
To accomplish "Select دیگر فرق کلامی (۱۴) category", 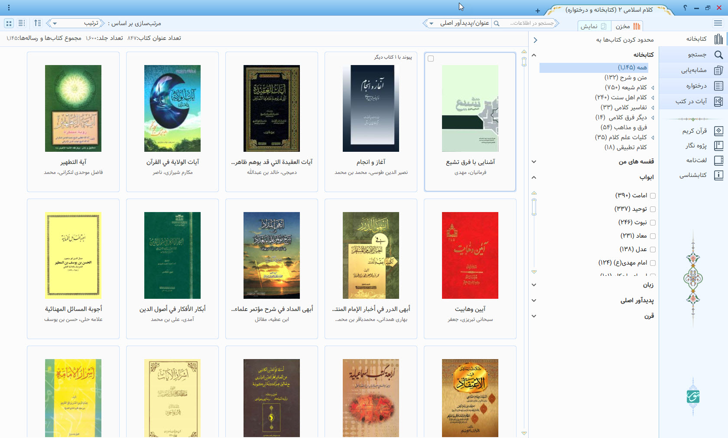I will coord(621,118).
